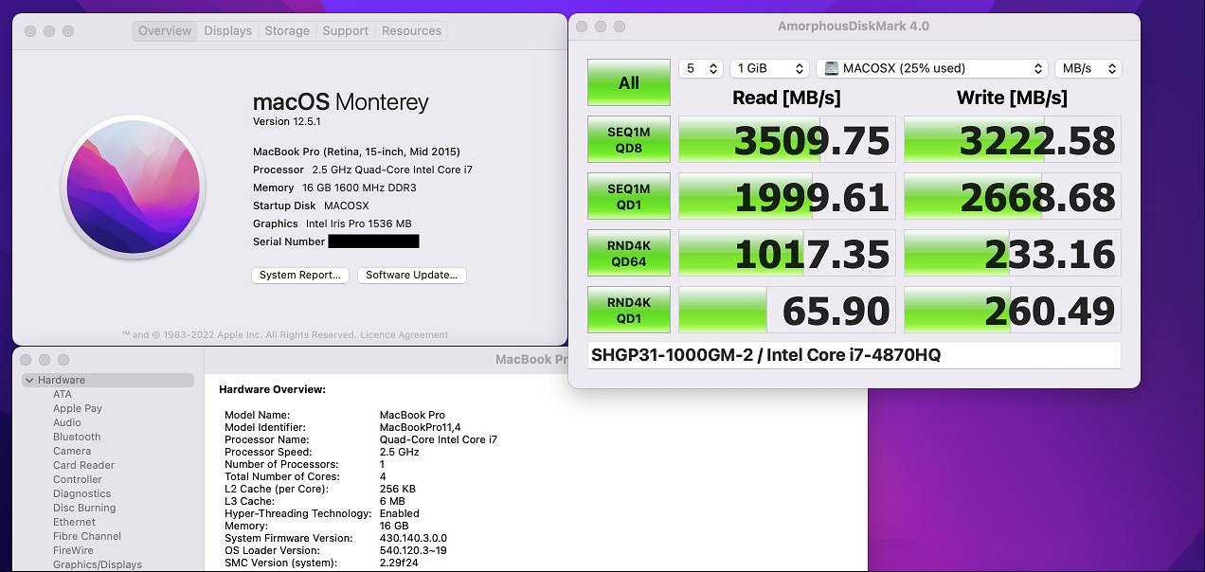Click the OS Loader Version value

pos(413,550)
